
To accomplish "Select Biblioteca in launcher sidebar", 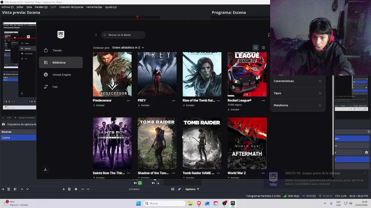I will pos(61,63).
